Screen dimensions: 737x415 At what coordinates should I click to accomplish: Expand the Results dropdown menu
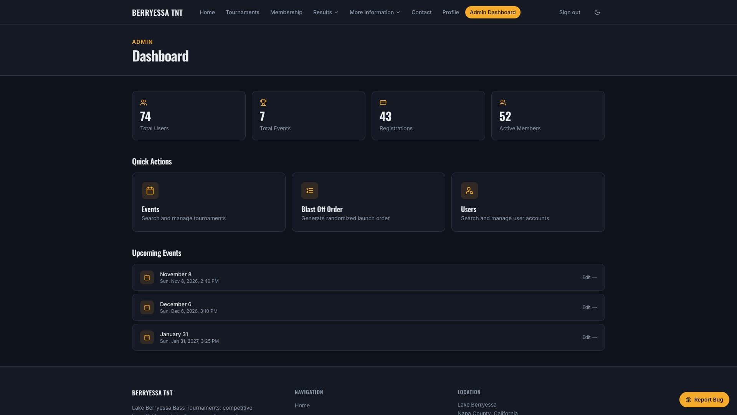326,12
